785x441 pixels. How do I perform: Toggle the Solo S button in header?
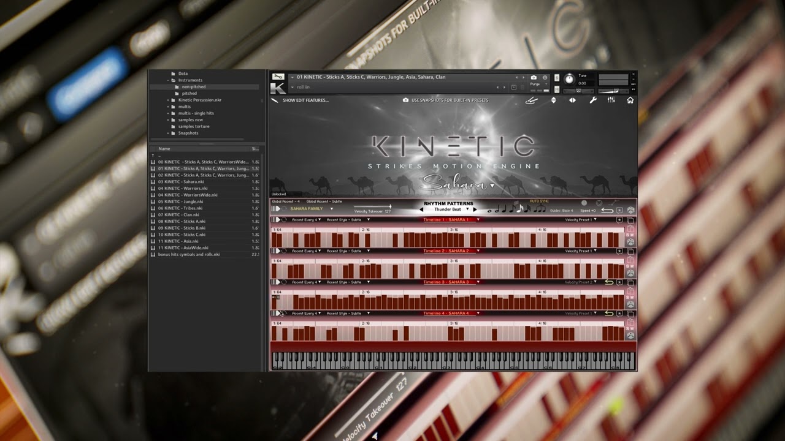pyautogui.click(x=557, y=78)
